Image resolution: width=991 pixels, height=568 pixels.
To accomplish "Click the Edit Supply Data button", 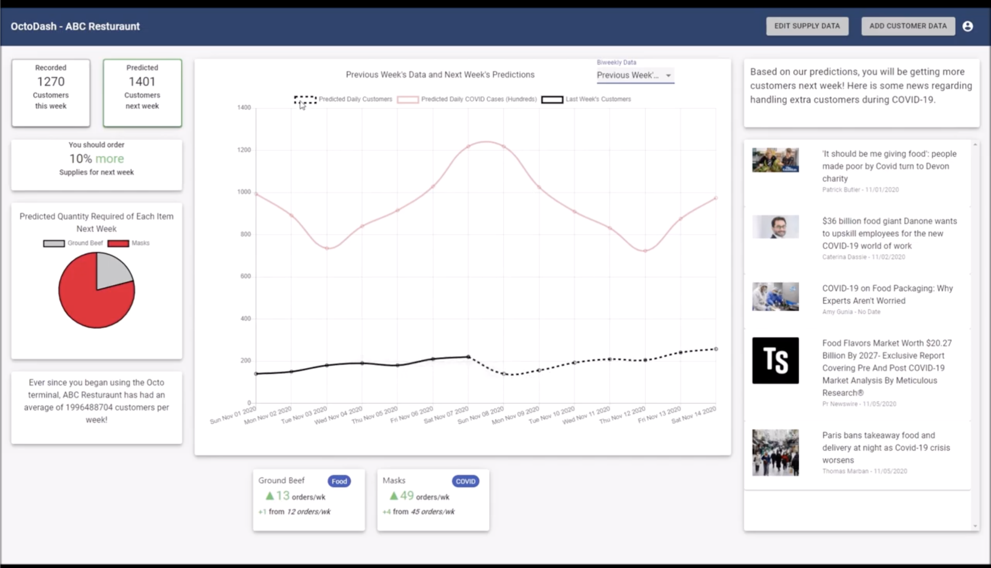I will 807,26.
